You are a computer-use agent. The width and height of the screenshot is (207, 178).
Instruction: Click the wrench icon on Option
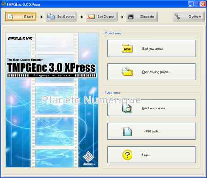(177, 17)
